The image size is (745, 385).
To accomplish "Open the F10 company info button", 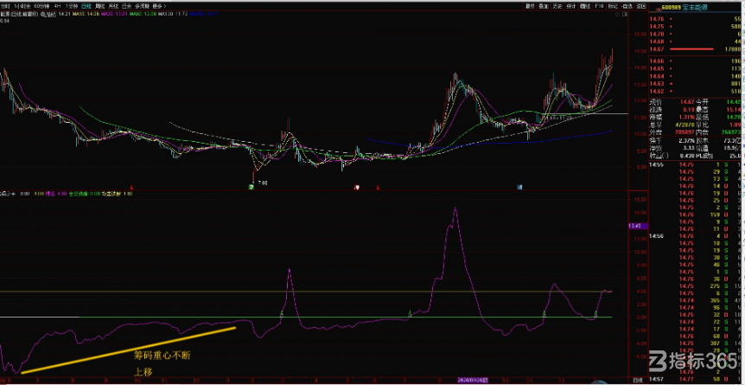I will coord(599,6).
